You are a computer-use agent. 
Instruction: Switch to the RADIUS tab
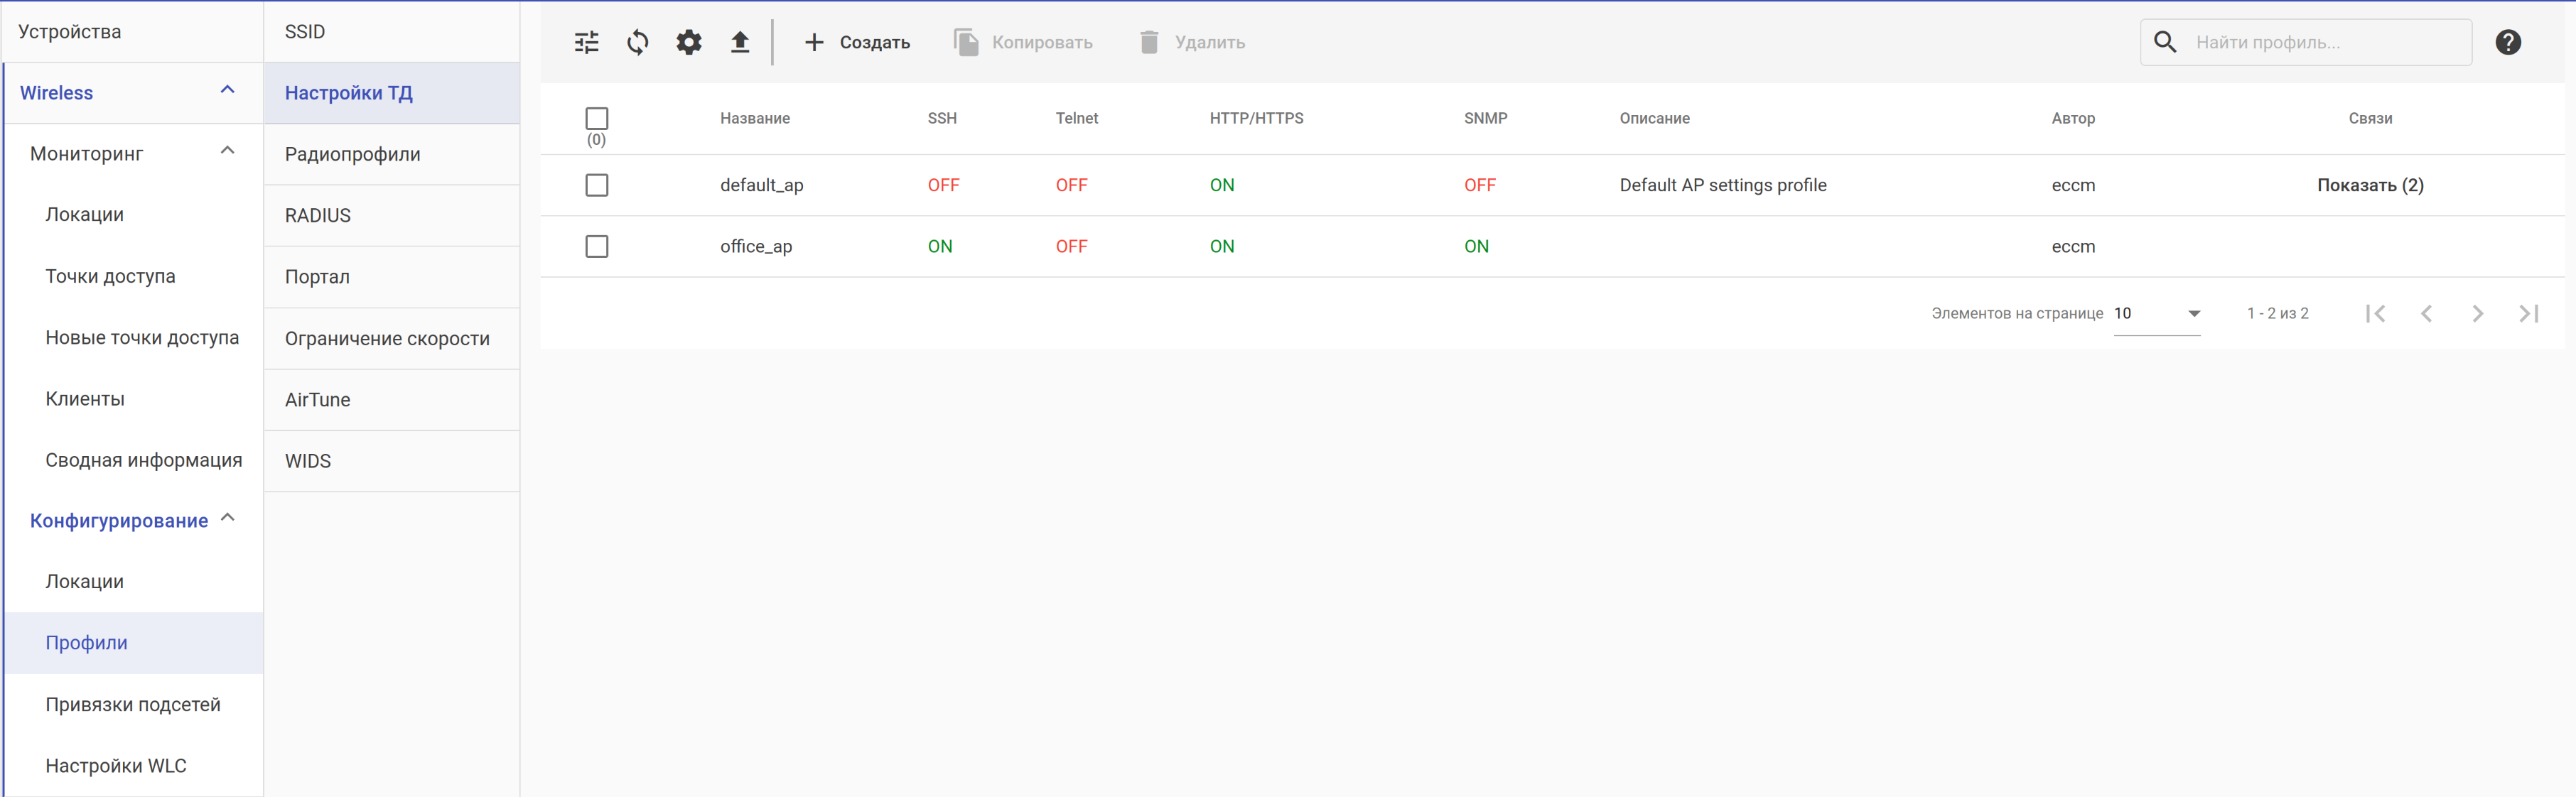click(x=318, y=215)
